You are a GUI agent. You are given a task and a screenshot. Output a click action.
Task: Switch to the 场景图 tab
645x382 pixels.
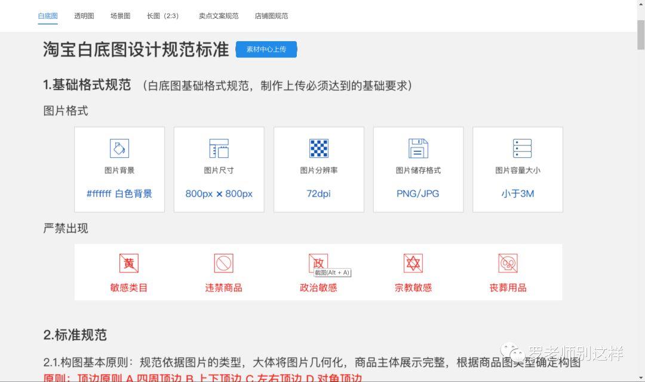tap(120, 16)
